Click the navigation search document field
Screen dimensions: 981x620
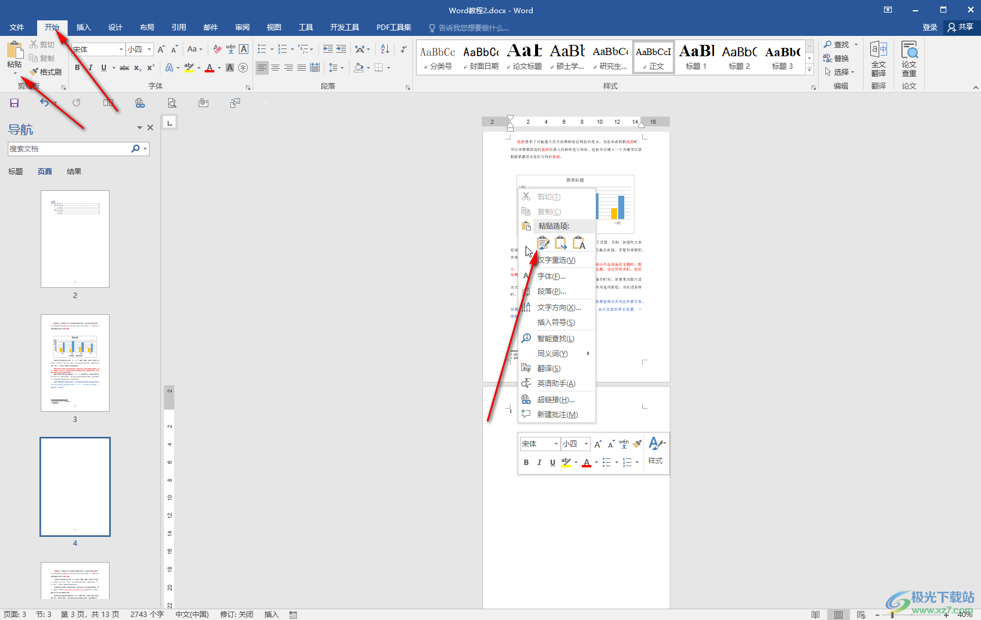click(x=69, y=148)
